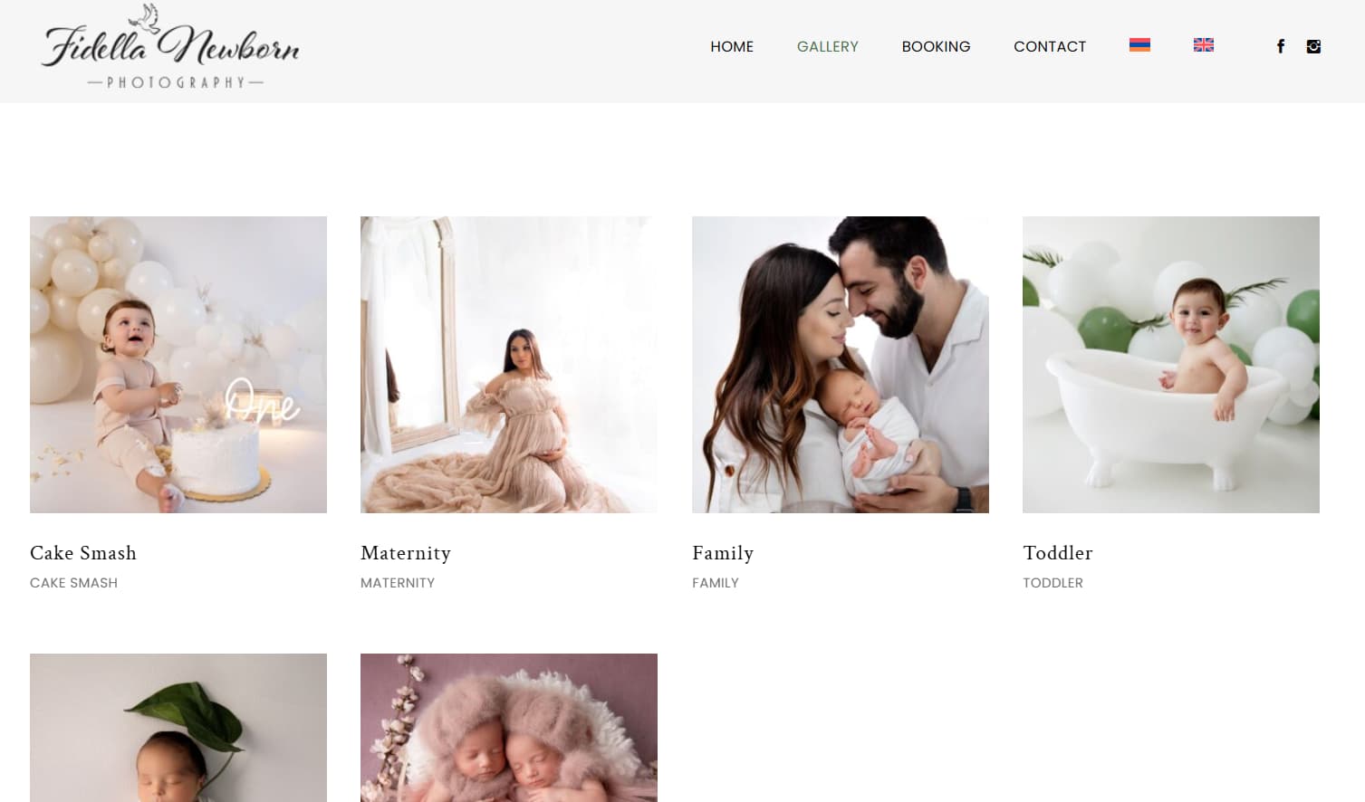
Task: Click the Facebook icon in header
Action: coord(1280,46)
